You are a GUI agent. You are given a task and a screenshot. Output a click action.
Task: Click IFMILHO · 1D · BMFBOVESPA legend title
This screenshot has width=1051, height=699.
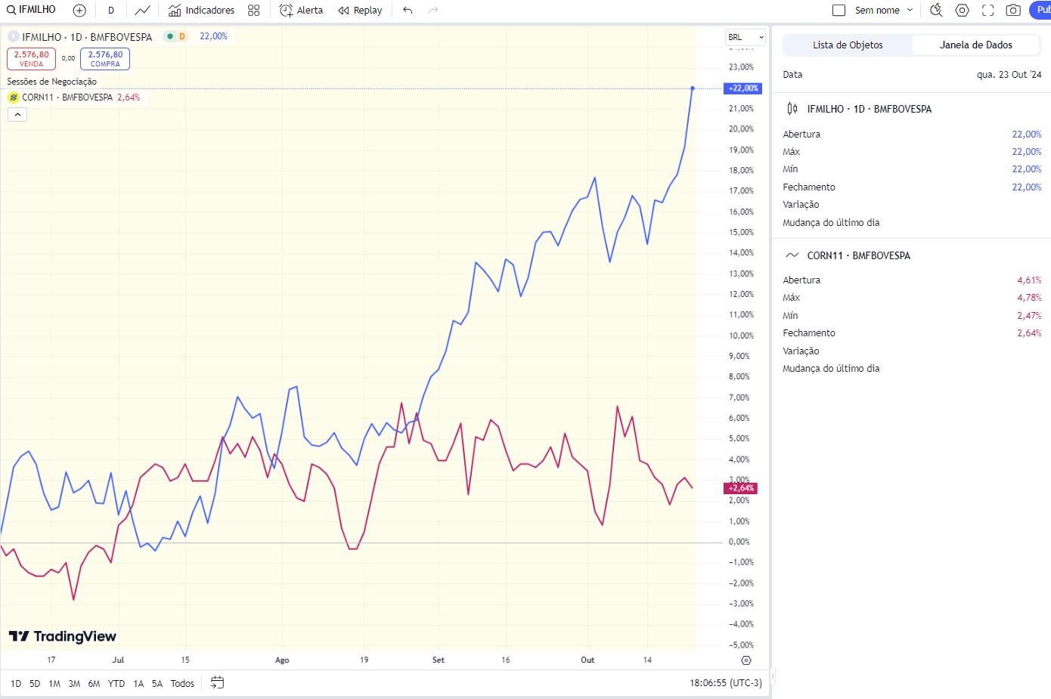coord(87,37)
